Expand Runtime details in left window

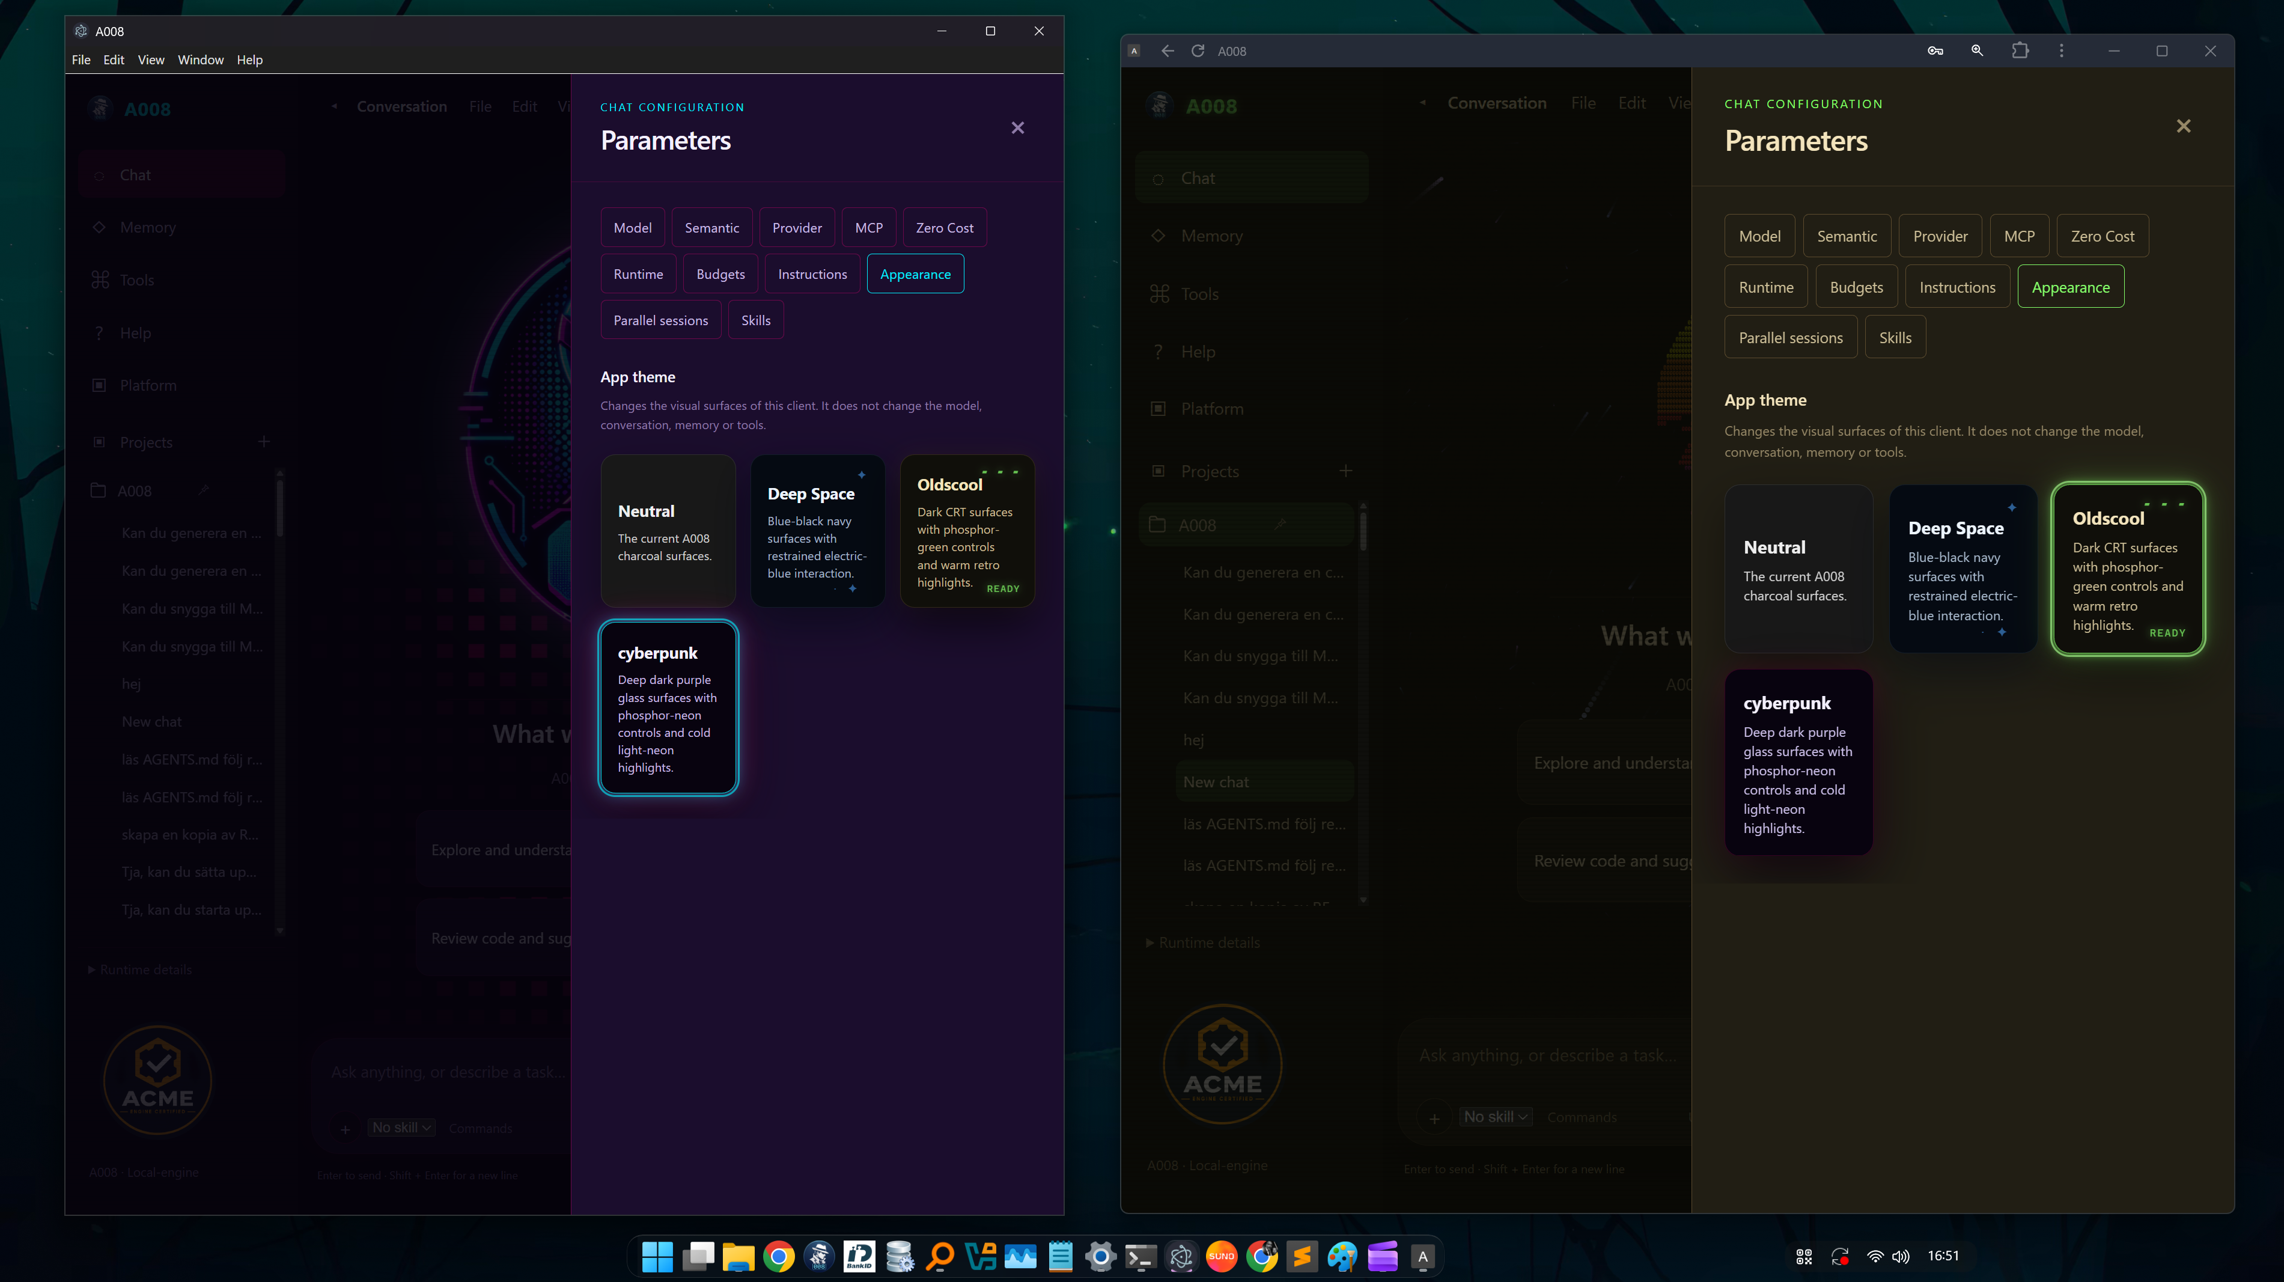click(140, 970)
